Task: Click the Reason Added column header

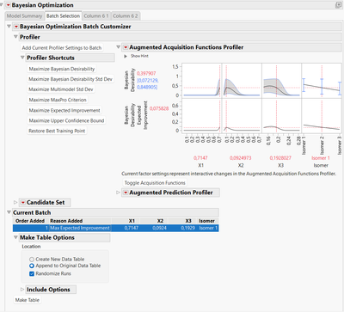Action: (66, 221)
